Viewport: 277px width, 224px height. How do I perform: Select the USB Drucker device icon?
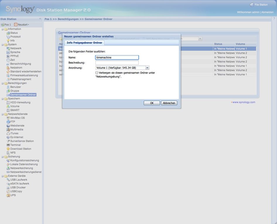click(x=8, y=188)
